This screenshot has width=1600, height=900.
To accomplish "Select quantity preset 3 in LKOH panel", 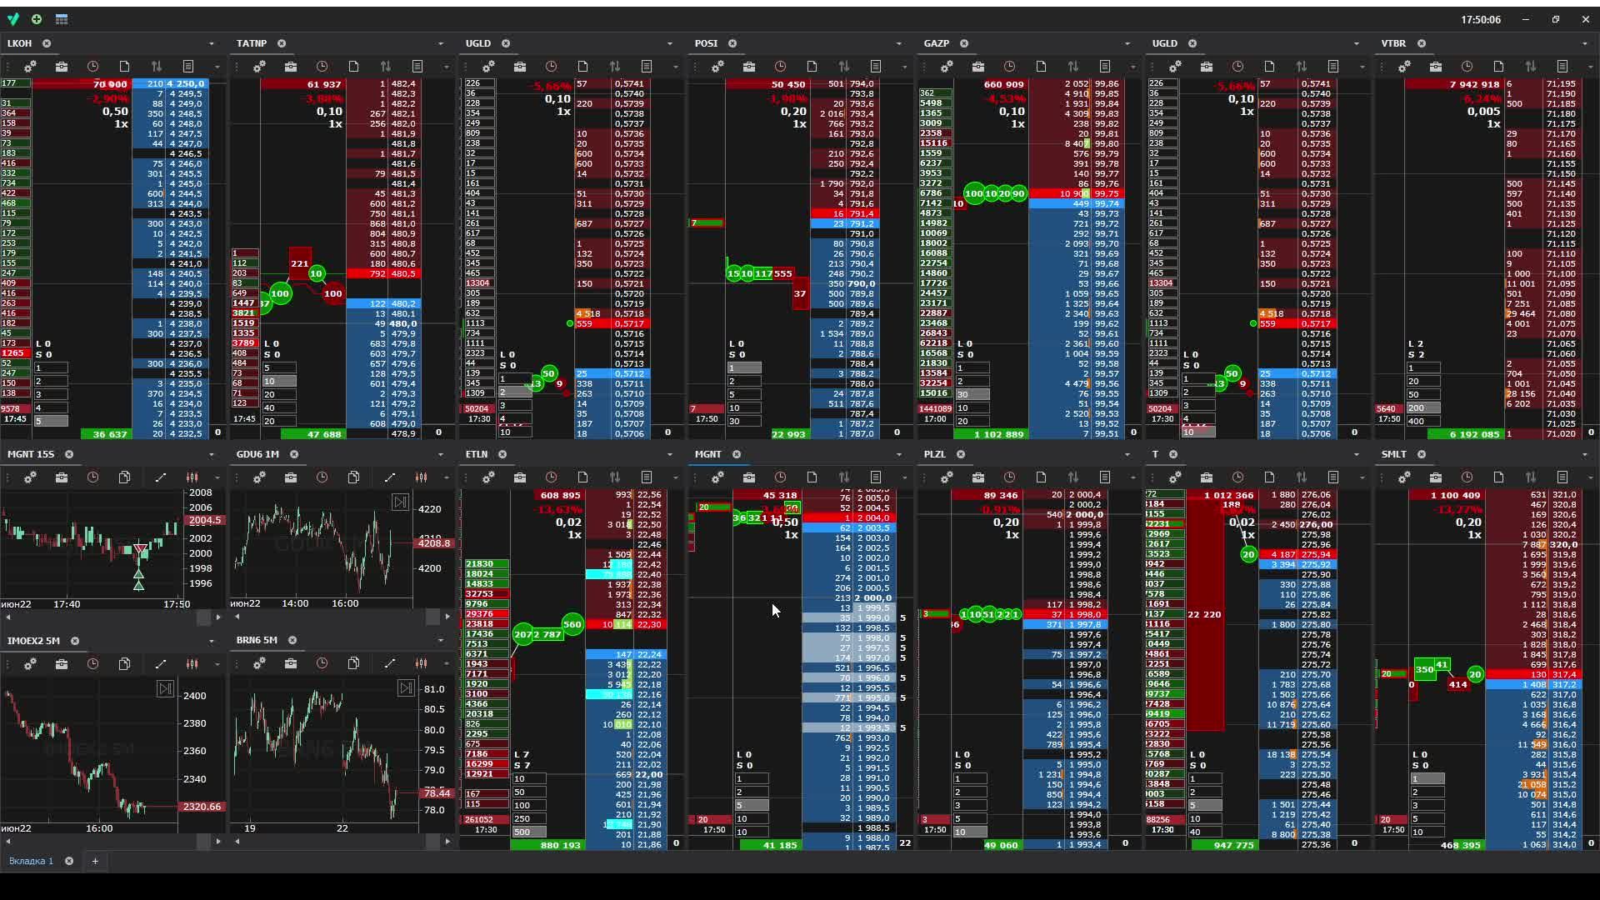I will pos(49,394).
